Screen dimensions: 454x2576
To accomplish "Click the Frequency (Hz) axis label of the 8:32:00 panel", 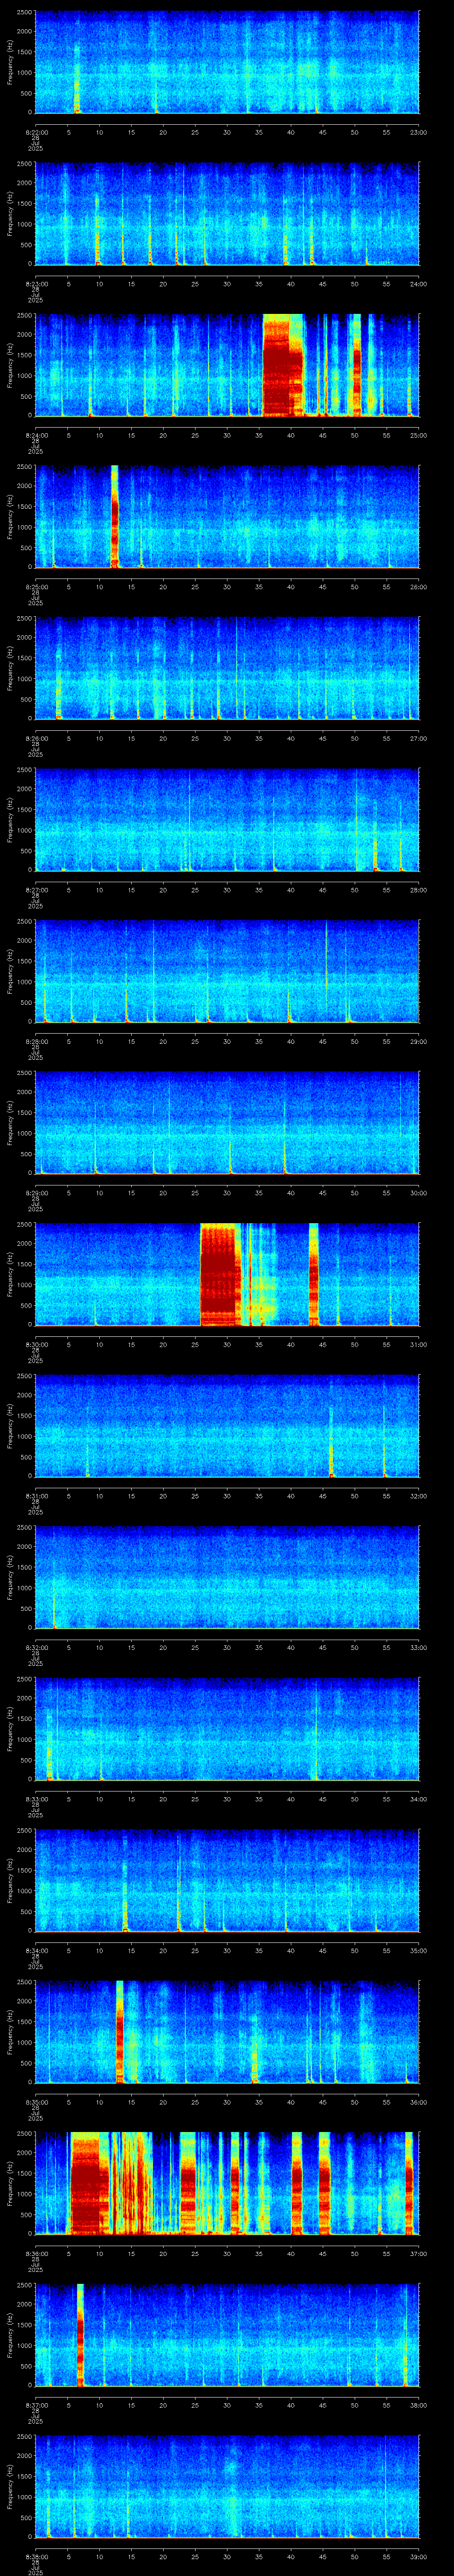I will (10, 1577).
